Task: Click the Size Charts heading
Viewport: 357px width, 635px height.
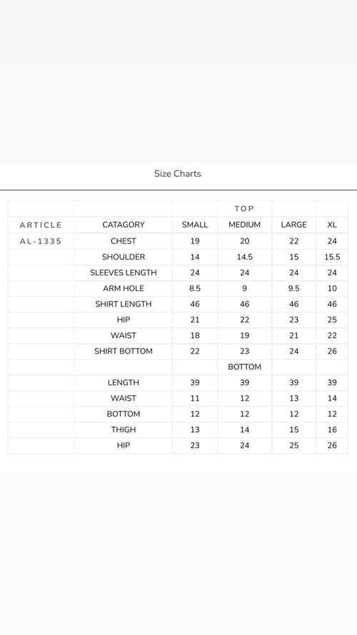Action: (177, 174)
